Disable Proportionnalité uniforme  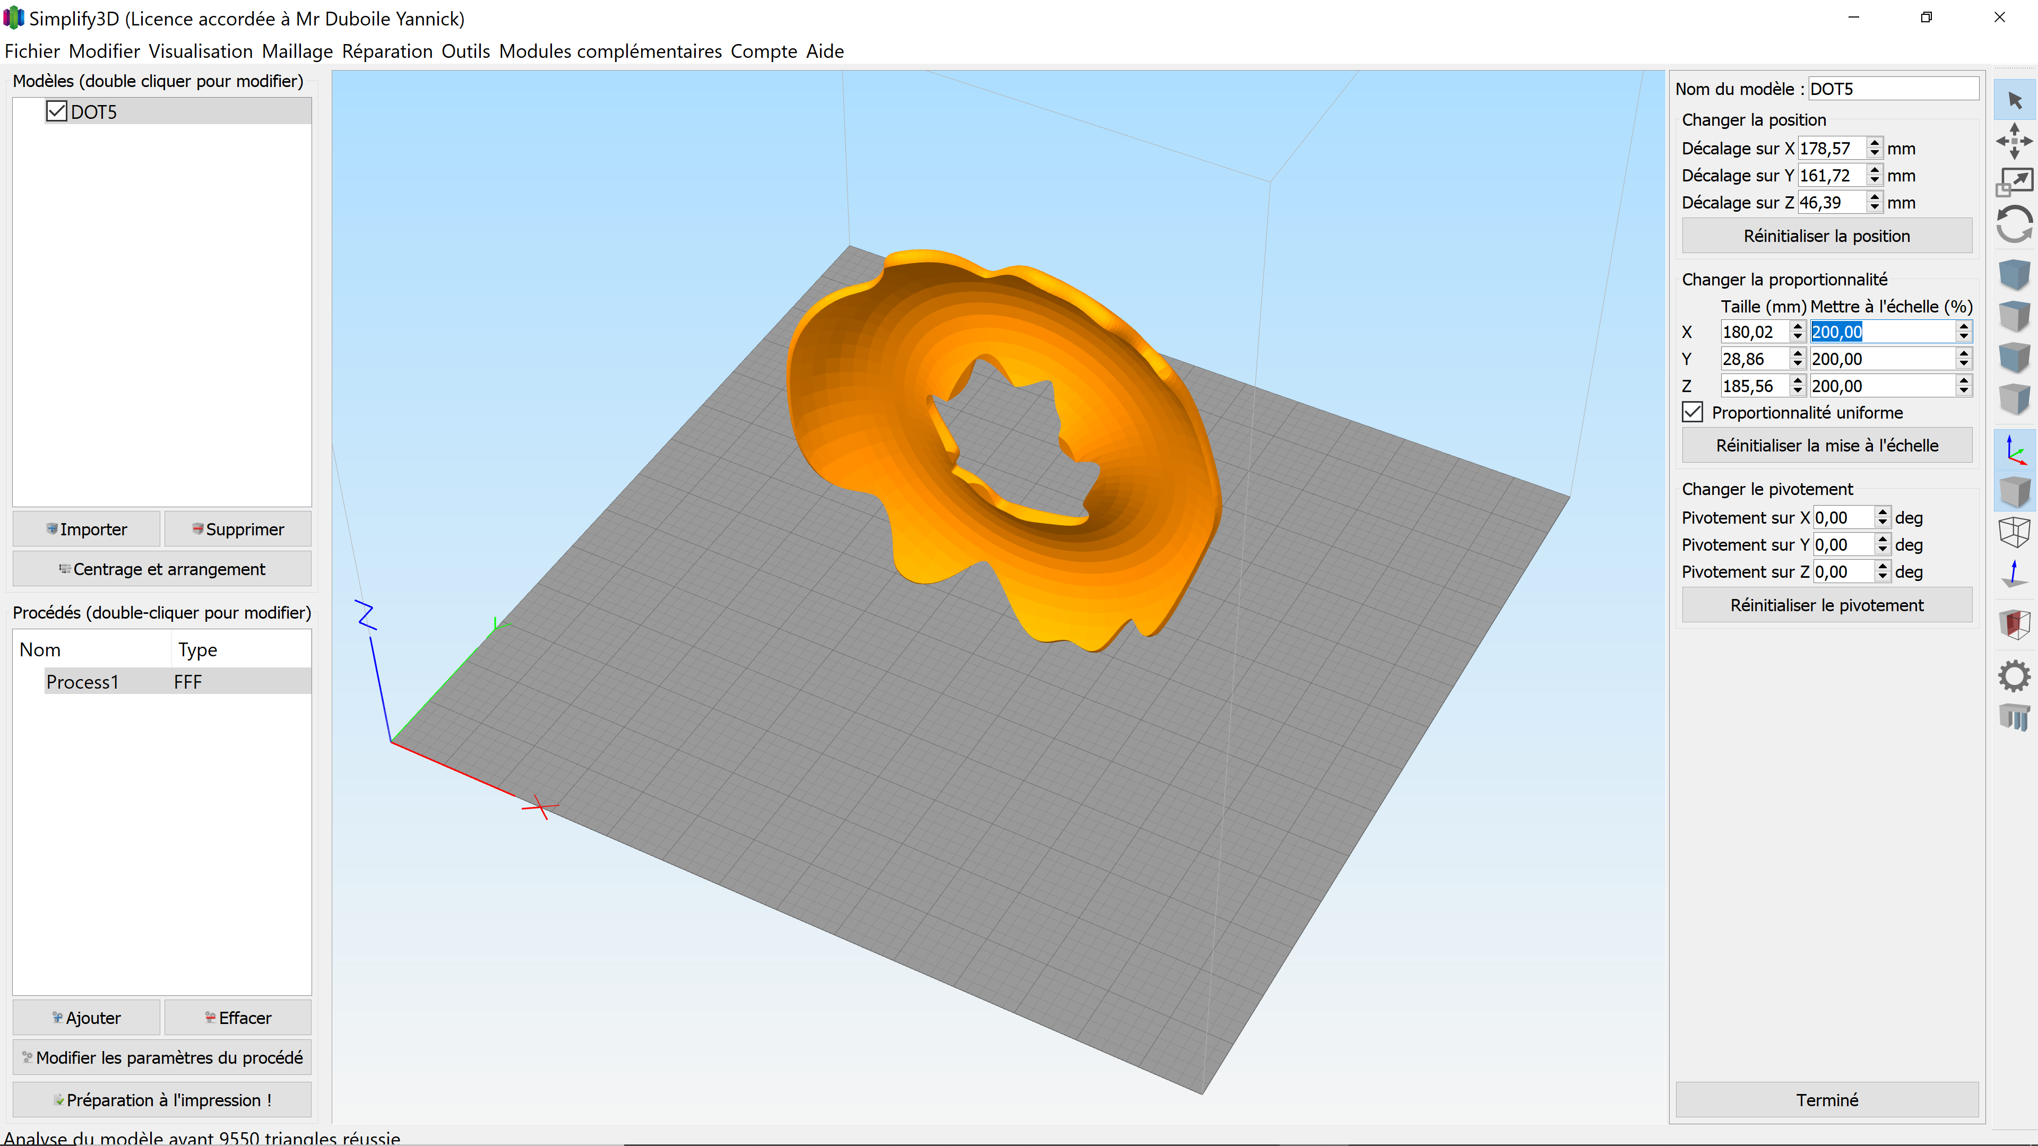1691,412
